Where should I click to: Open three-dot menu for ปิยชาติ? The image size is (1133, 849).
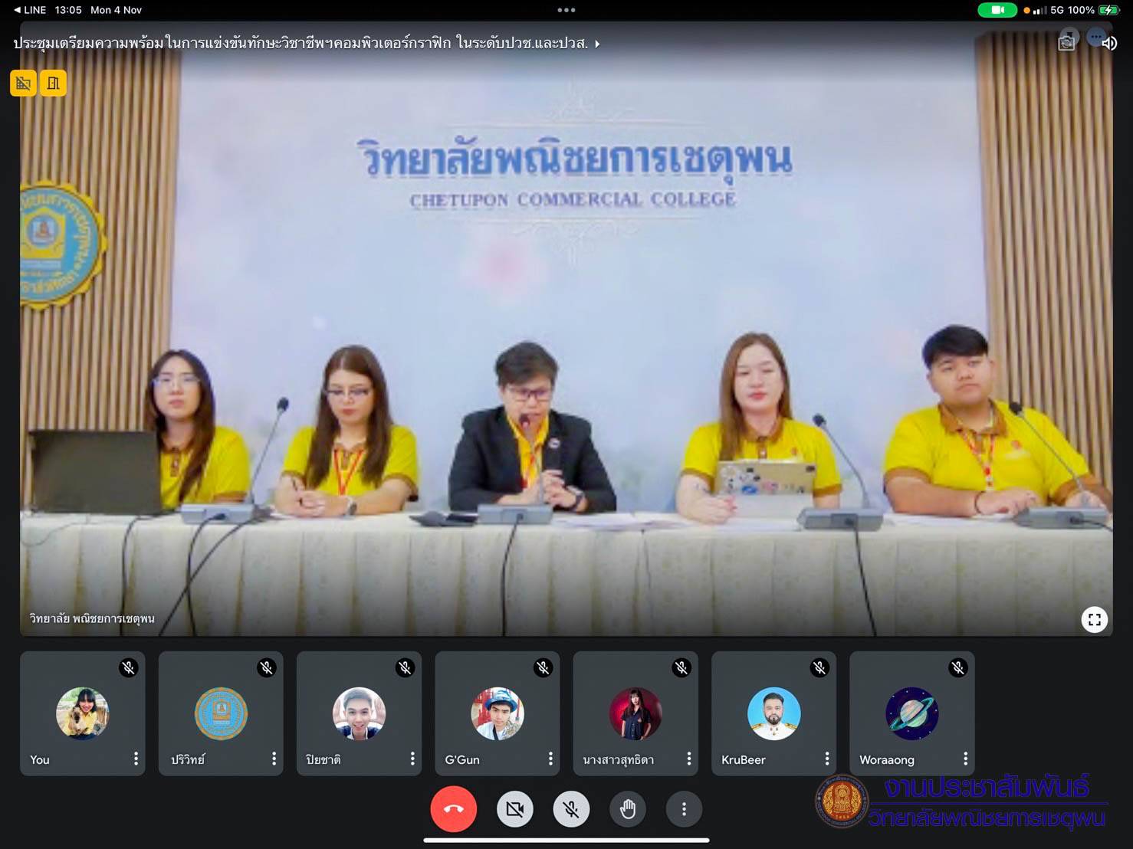412,759
